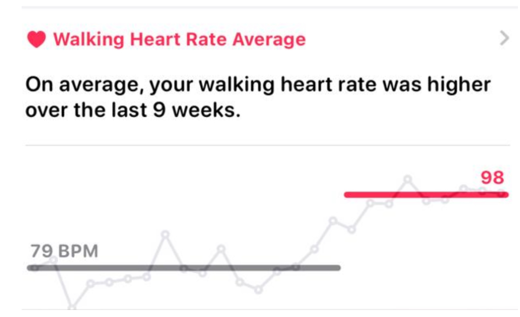Click the faint trend line rising toward red average
The image size is (520, 317).
[x=323, y=235]
